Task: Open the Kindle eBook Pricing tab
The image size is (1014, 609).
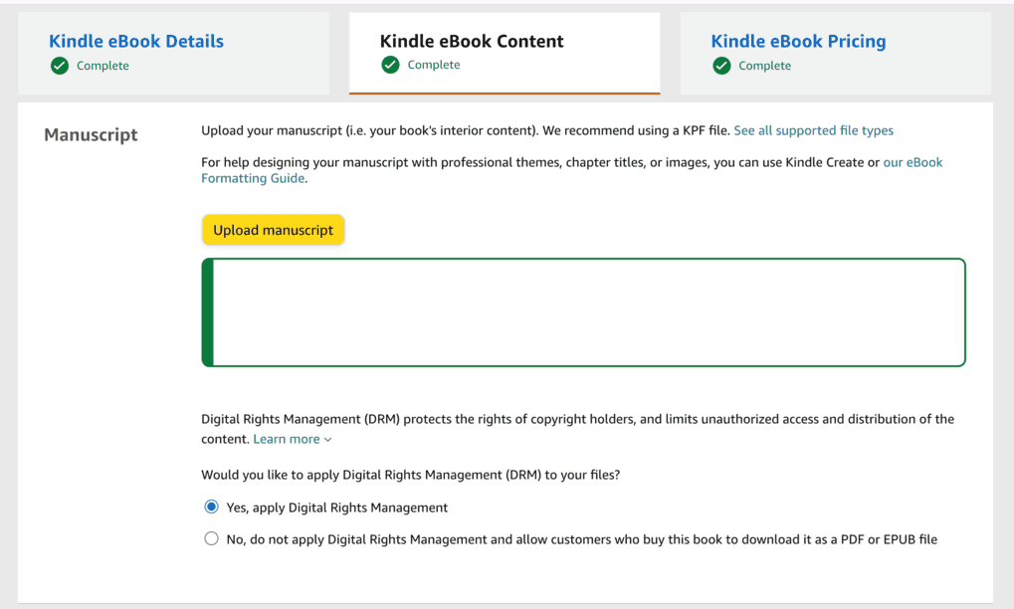Action: [x=798, y=41]
